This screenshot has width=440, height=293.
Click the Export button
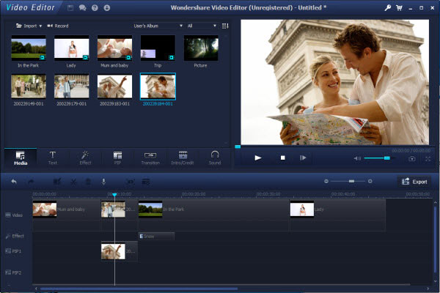coord(414,182)
